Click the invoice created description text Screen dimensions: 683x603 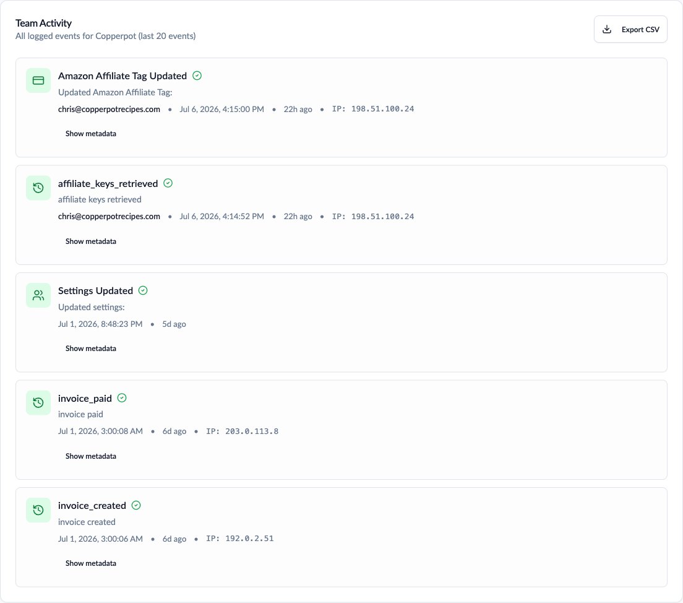click(x=87, y=522)
